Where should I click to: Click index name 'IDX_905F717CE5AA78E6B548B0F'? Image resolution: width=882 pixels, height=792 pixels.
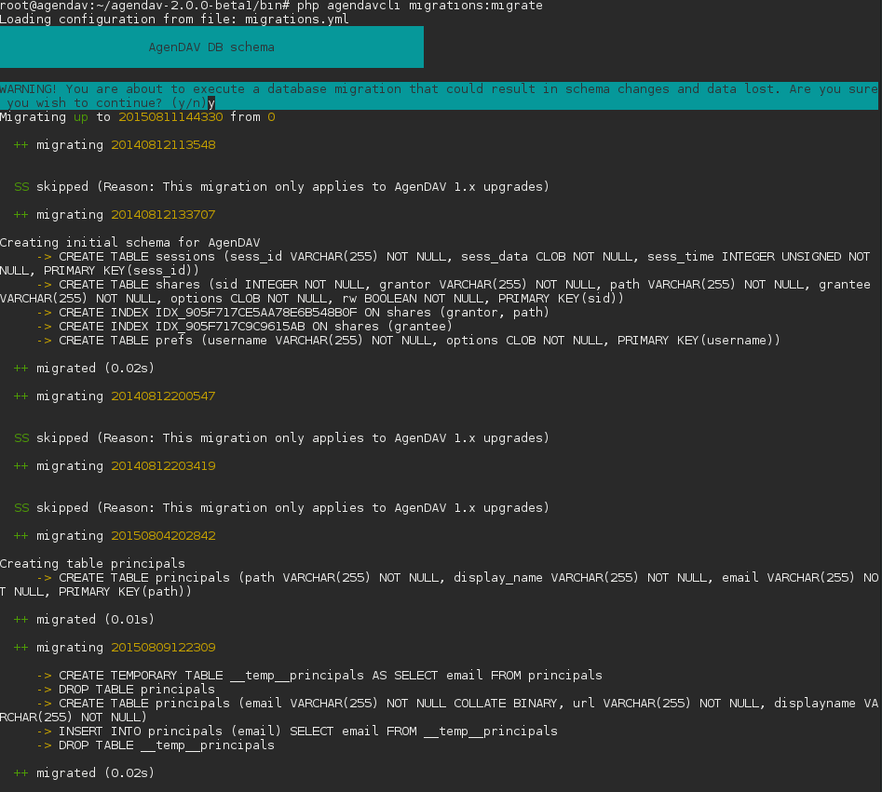(256, 313)
